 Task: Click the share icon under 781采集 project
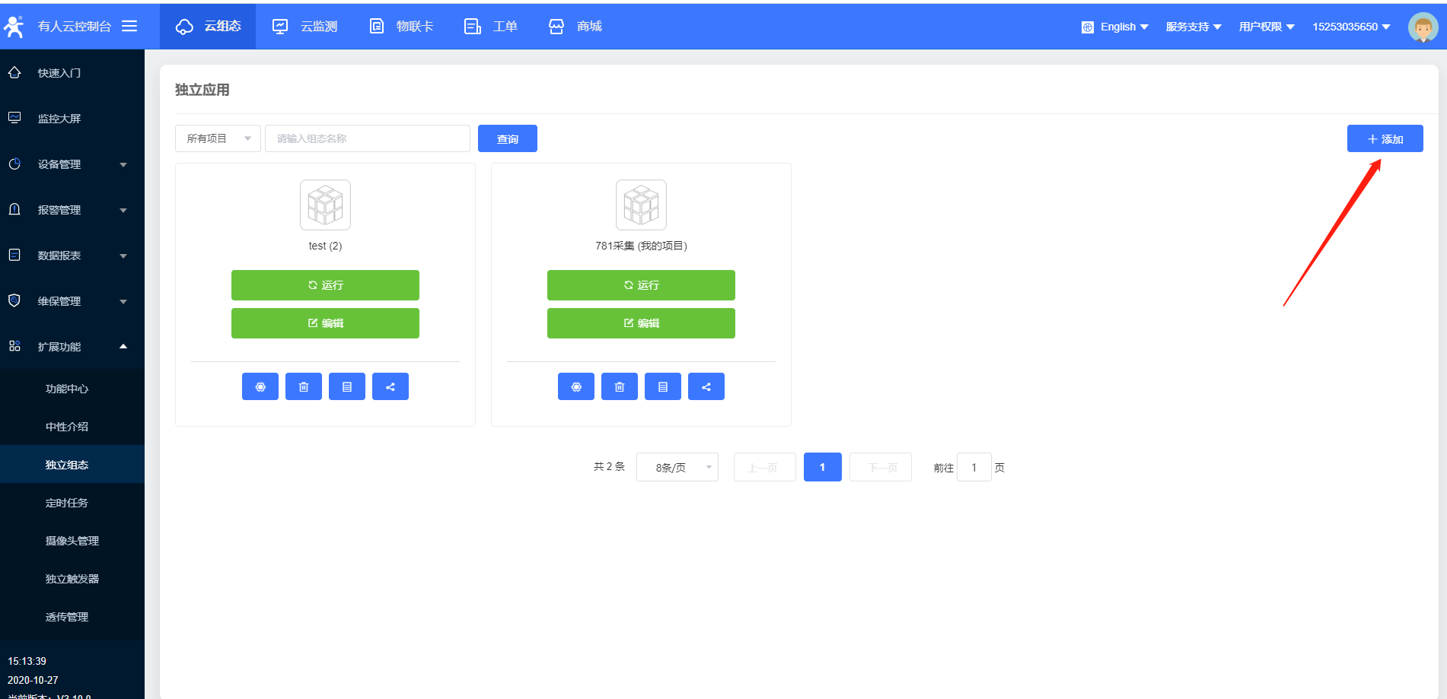click(706, 386)
